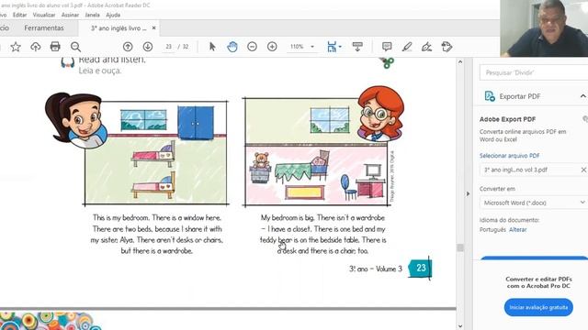This screenshot has height=330, width=588.
Task: Add a comment note
Action: [387, 47]
